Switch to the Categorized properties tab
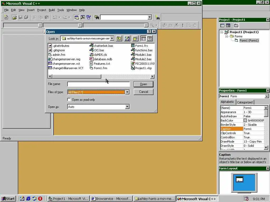This screenshot has height=202, width=270. pyautogui.click(x=245, y=102)
